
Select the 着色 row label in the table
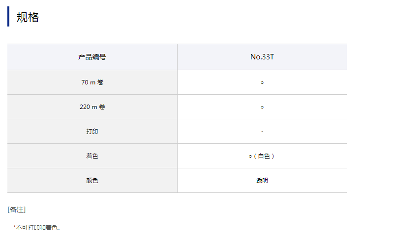tap(92, 156)
